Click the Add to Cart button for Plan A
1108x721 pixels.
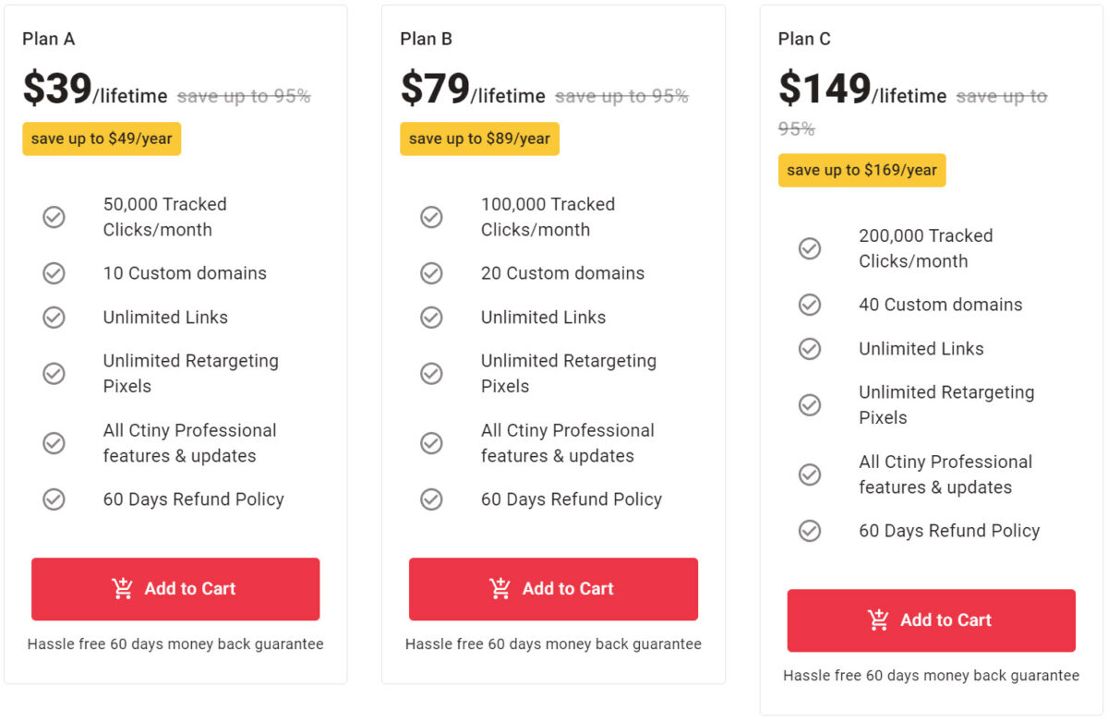[175, 588]
